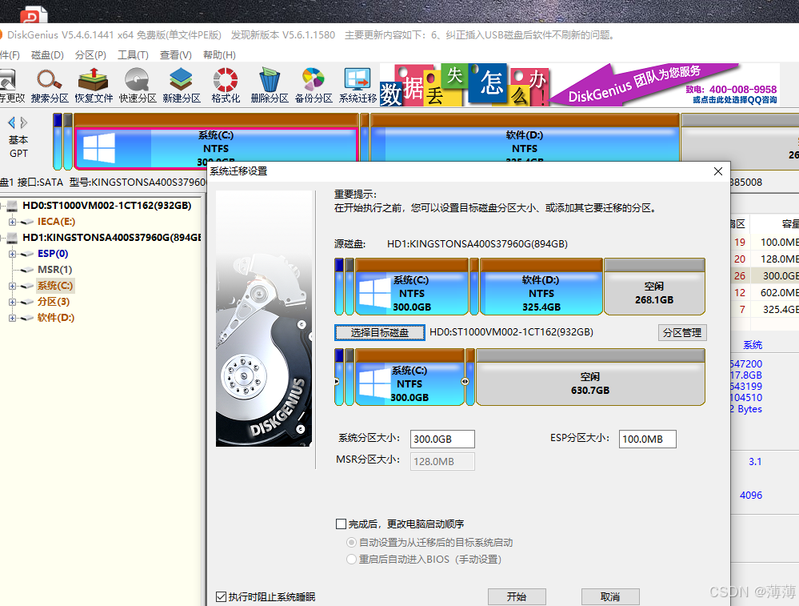Click the data loss advertisement banner

point(464,85)
